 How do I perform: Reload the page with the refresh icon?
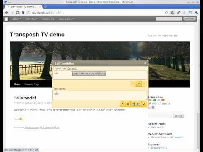click(x=17, y=13)
